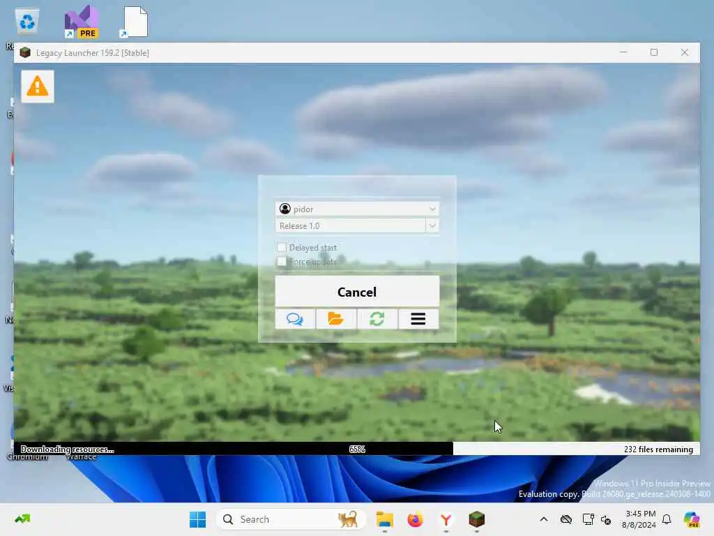This screenshot has height=536, width=714.
Task: Click the cloud sync-off tray icon
Action: (x=566, y=519)
